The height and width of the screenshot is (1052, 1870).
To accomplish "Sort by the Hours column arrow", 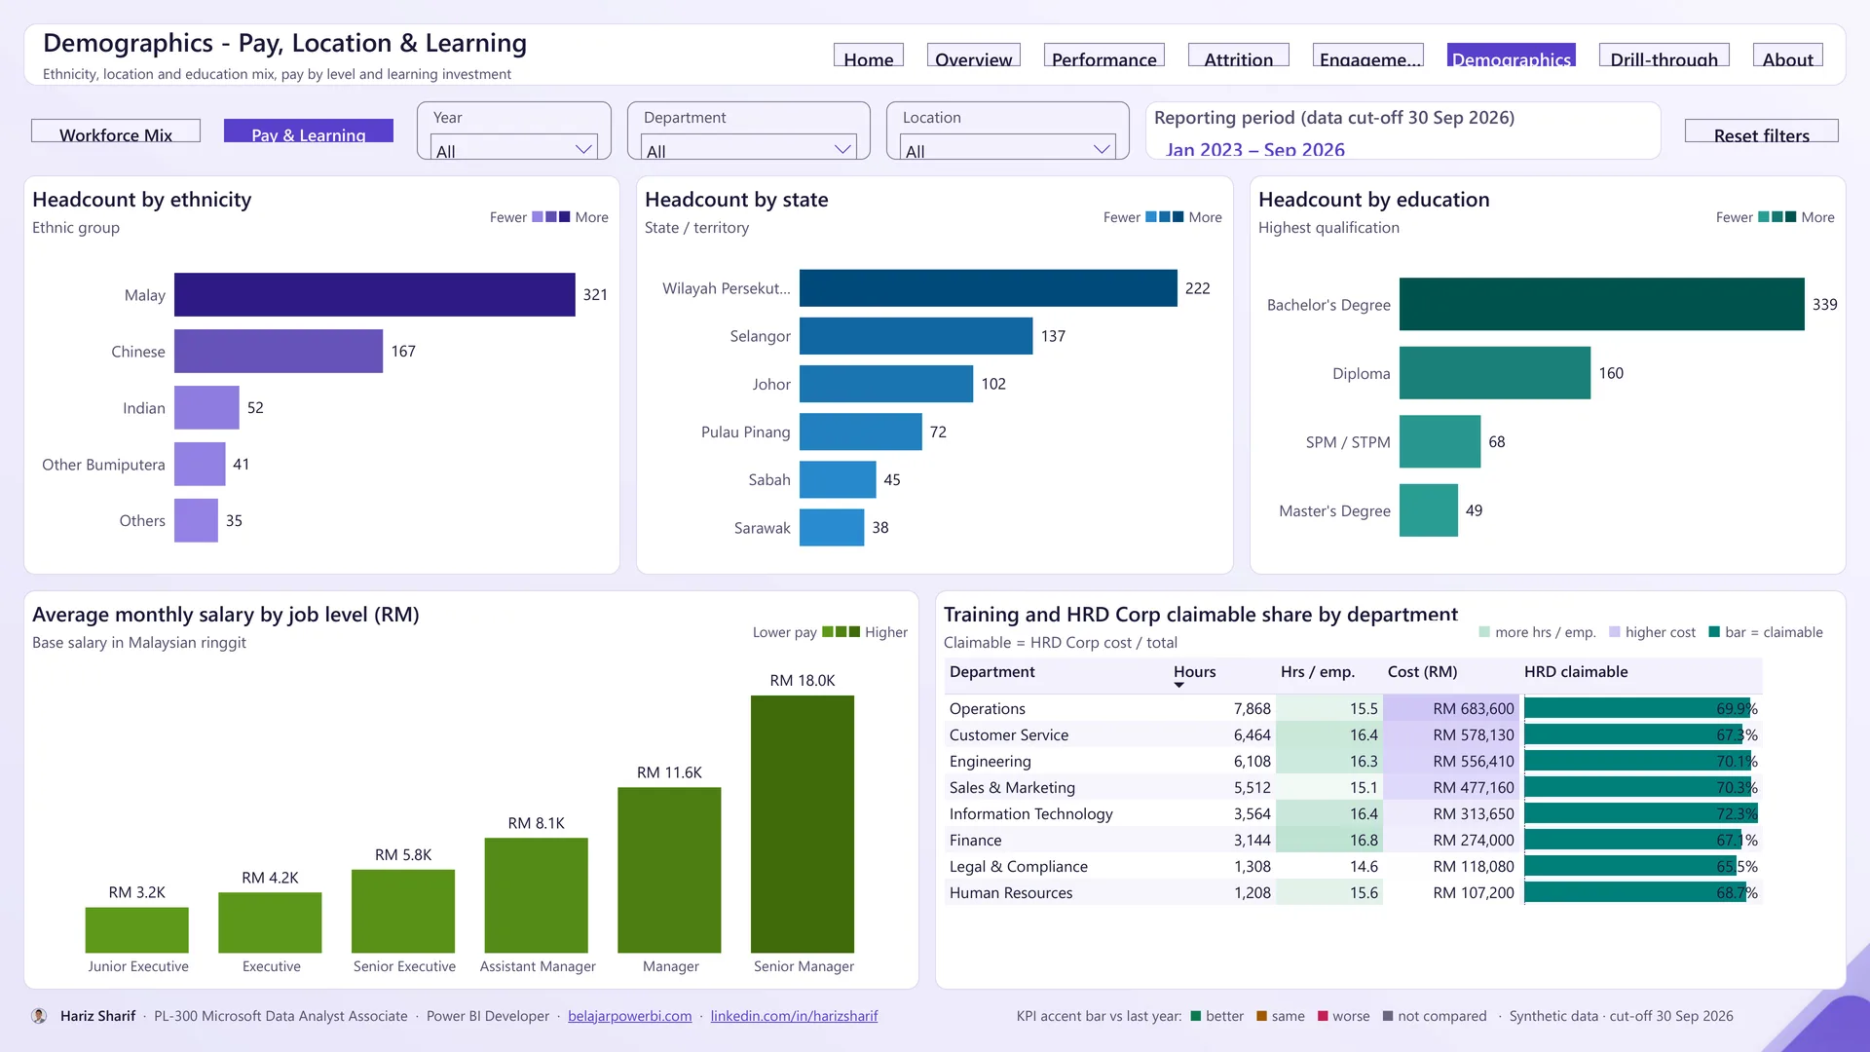I will (x=1178, y=685).
